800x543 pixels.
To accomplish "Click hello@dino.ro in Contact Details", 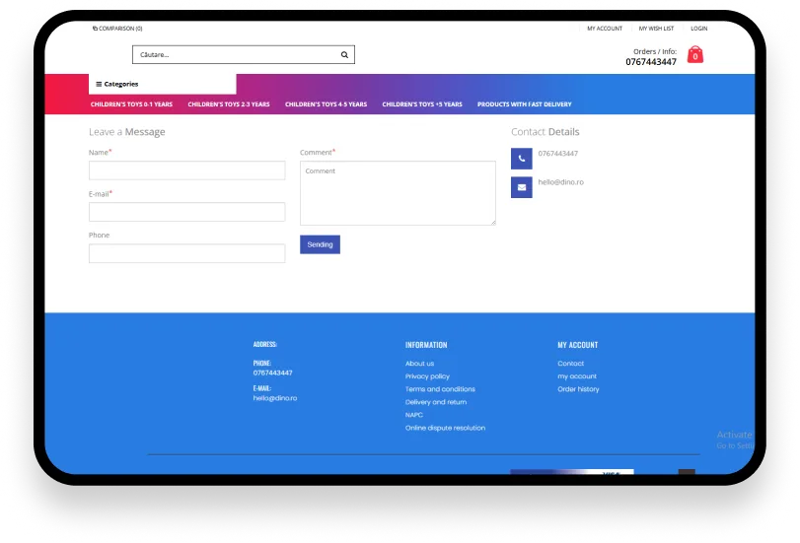I will [x=560, y=182].
